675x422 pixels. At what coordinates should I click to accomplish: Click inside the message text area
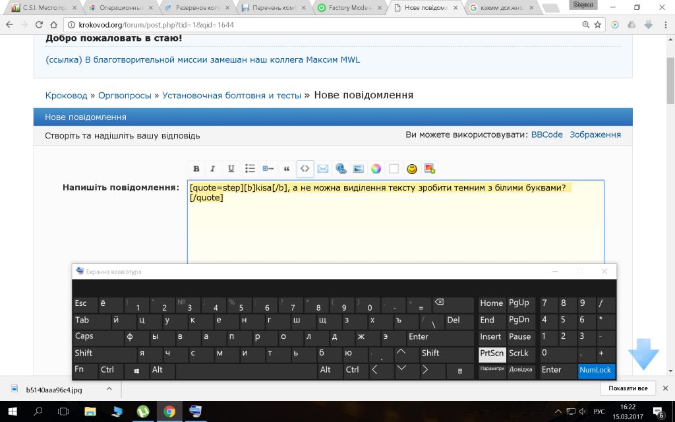pos(396,231)
